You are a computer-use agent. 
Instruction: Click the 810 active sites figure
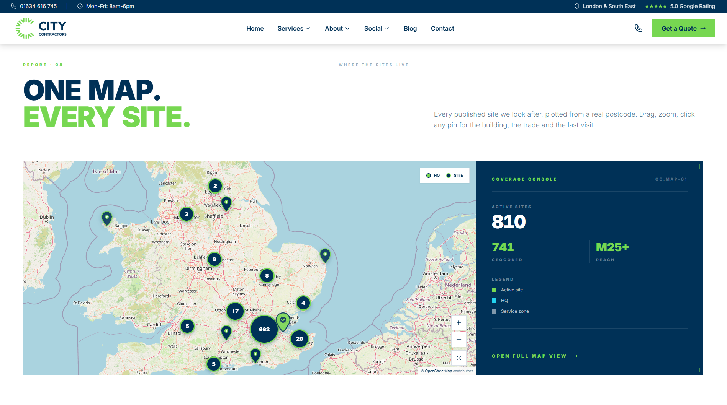point(509,222)
